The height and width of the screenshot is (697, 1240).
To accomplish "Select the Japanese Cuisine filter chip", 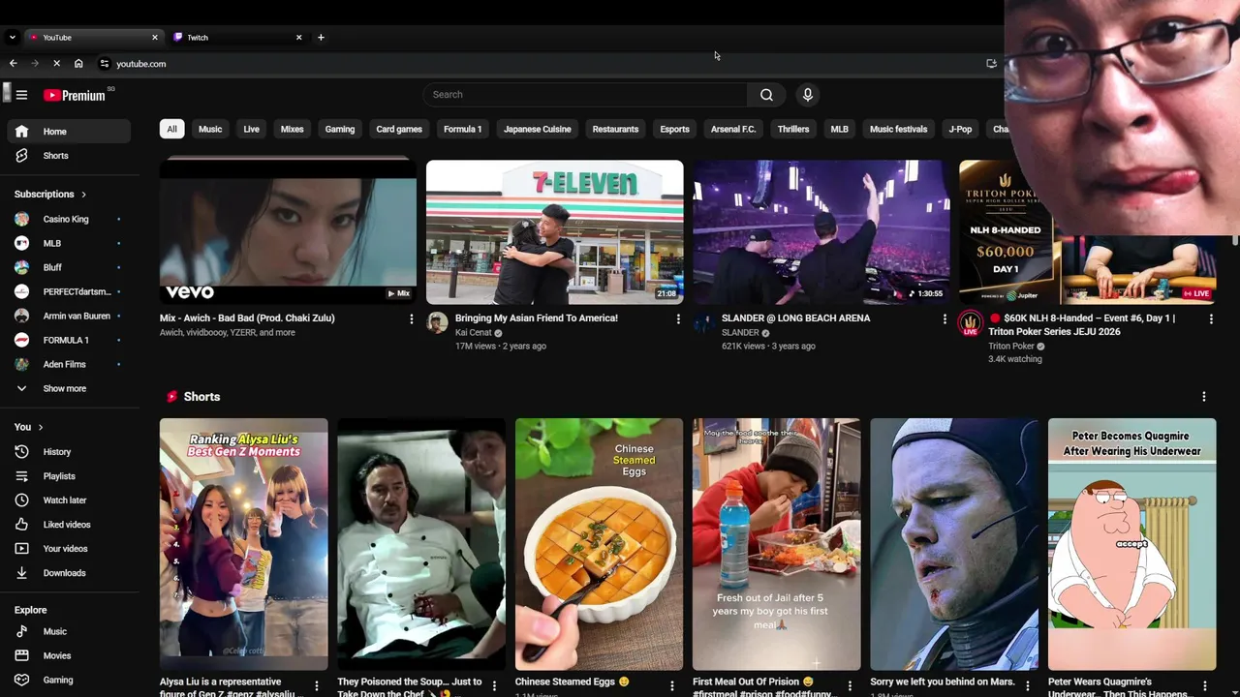I will point(537,129).
